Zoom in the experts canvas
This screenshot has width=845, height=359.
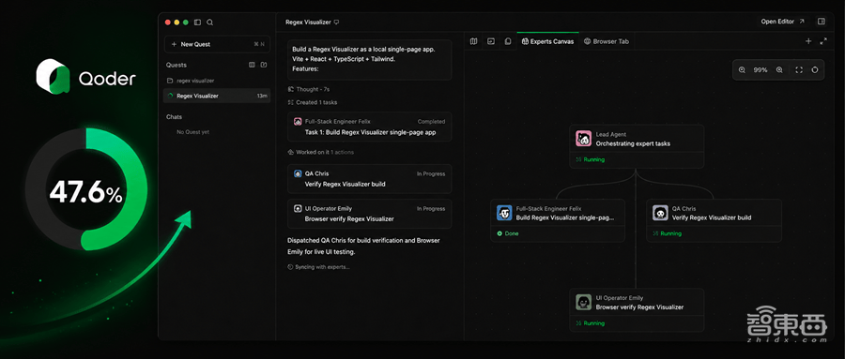[779, 70]
